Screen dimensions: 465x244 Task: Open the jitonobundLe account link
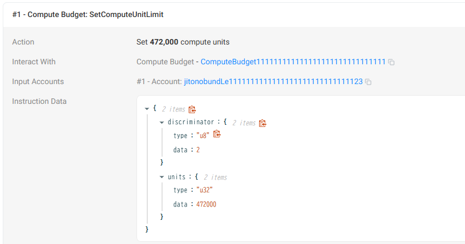[273, 82]
